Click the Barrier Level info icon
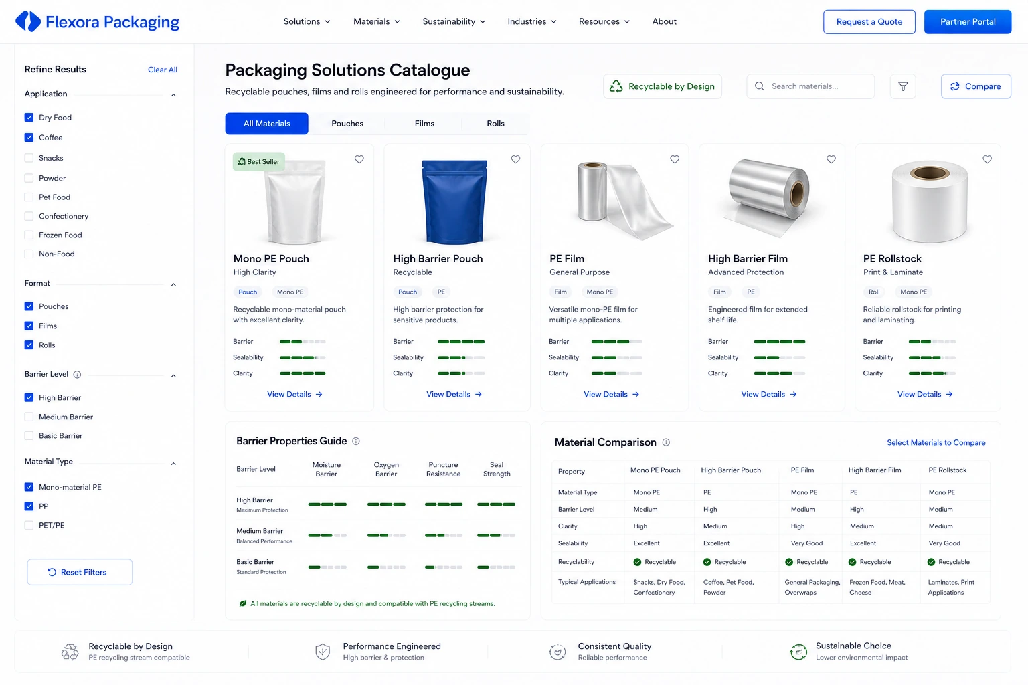The width and height of the screenshot is (1028, 685). (x=77, y=375)
